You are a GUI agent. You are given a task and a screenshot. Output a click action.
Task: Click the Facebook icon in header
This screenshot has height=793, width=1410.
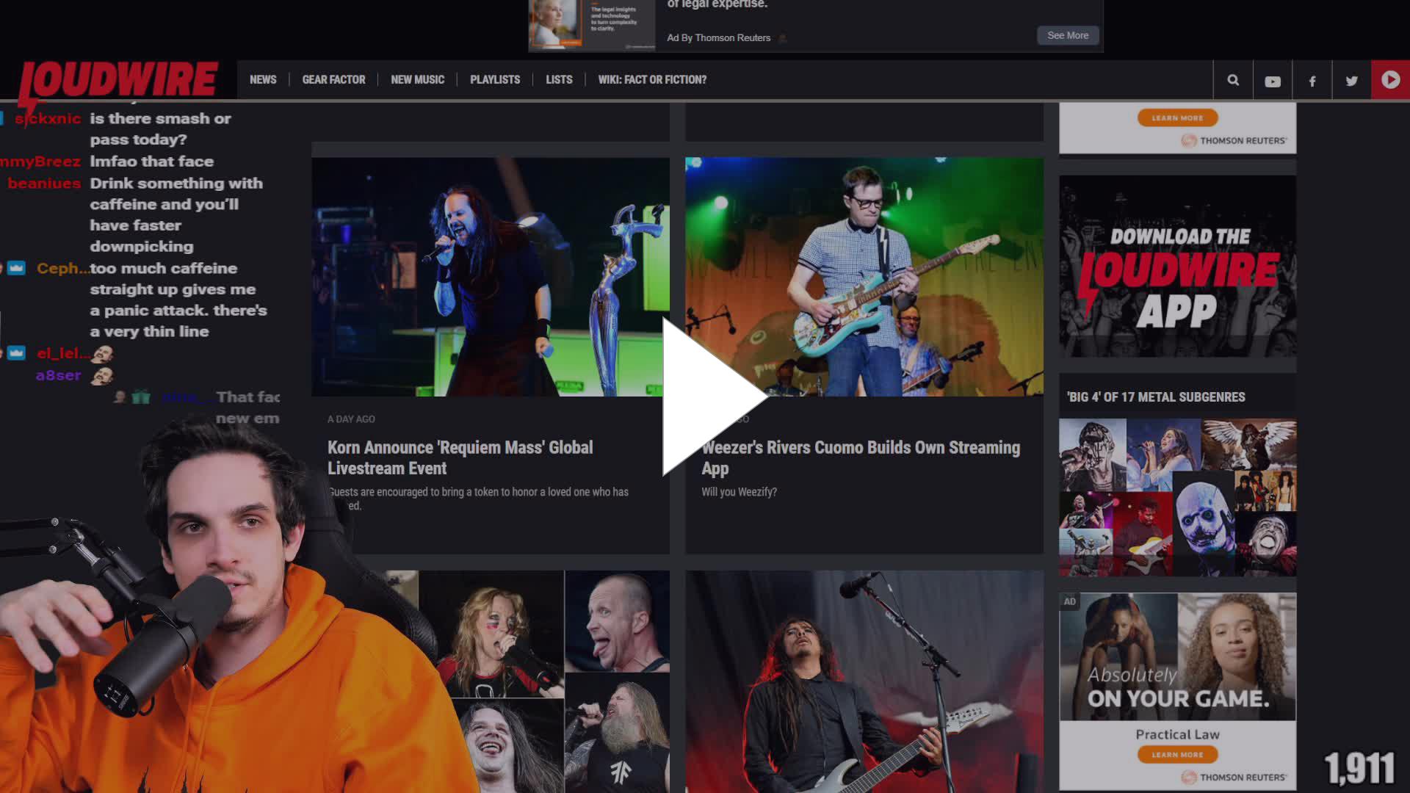1312,81
